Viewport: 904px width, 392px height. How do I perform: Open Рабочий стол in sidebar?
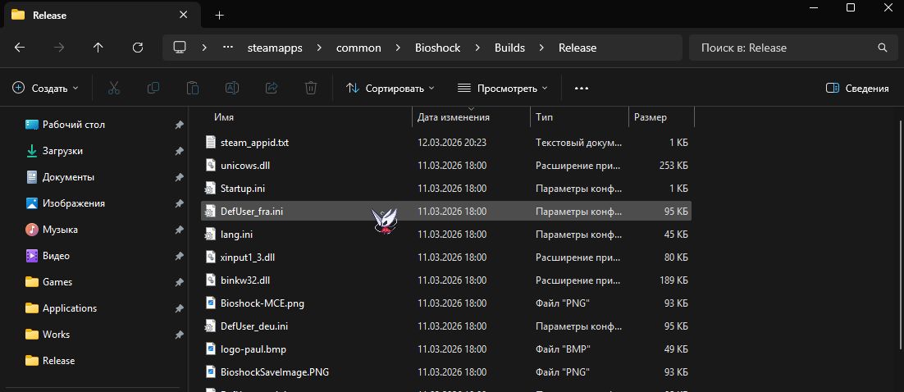(73, 125)
